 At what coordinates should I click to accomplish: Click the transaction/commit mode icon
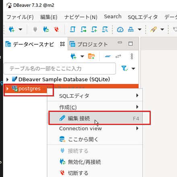tap(131, 29)
